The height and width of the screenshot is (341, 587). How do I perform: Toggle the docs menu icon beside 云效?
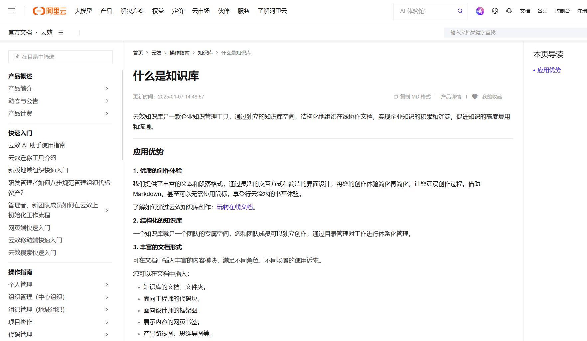[61, 33]
